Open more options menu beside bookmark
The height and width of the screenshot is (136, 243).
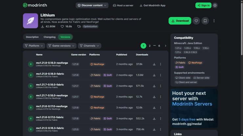pos(214,21)
